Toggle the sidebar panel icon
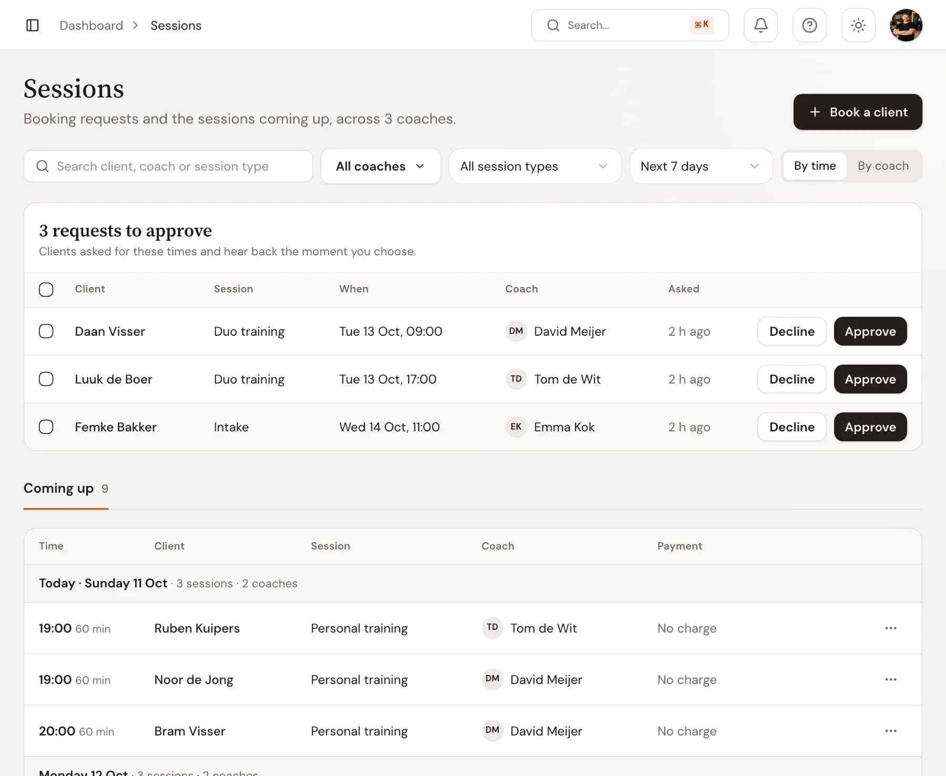 tap(33, 25)
